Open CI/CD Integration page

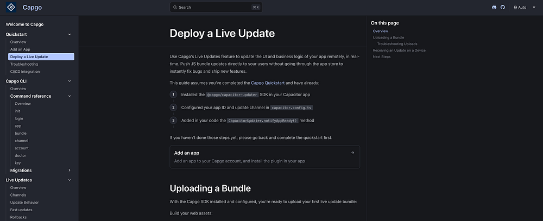(25, 72)
